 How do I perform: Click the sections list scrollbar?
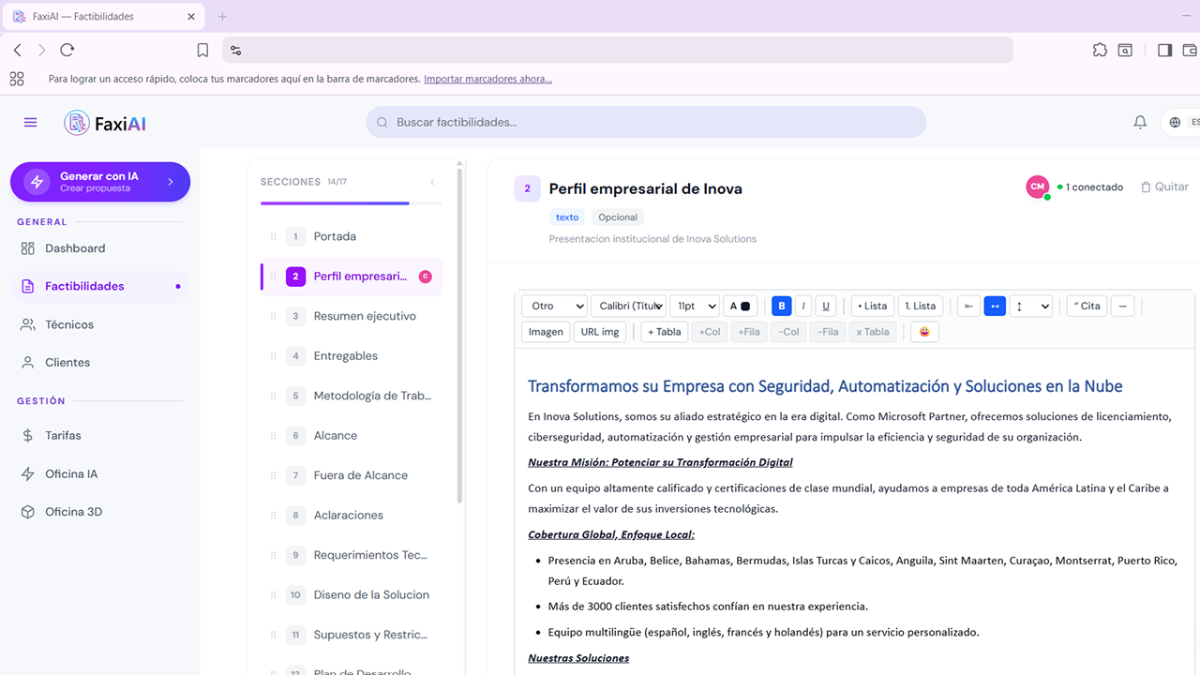459,336
